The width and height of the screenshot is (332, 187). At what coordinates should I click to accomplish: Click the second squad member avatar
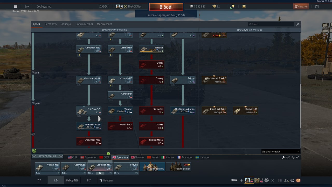point(257,180)
